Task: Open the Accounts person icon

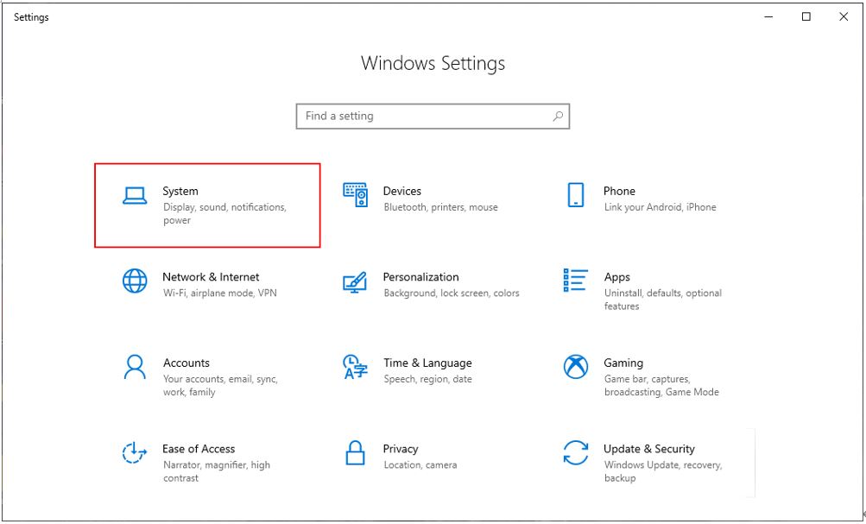Action: click(x=135, y=367)
